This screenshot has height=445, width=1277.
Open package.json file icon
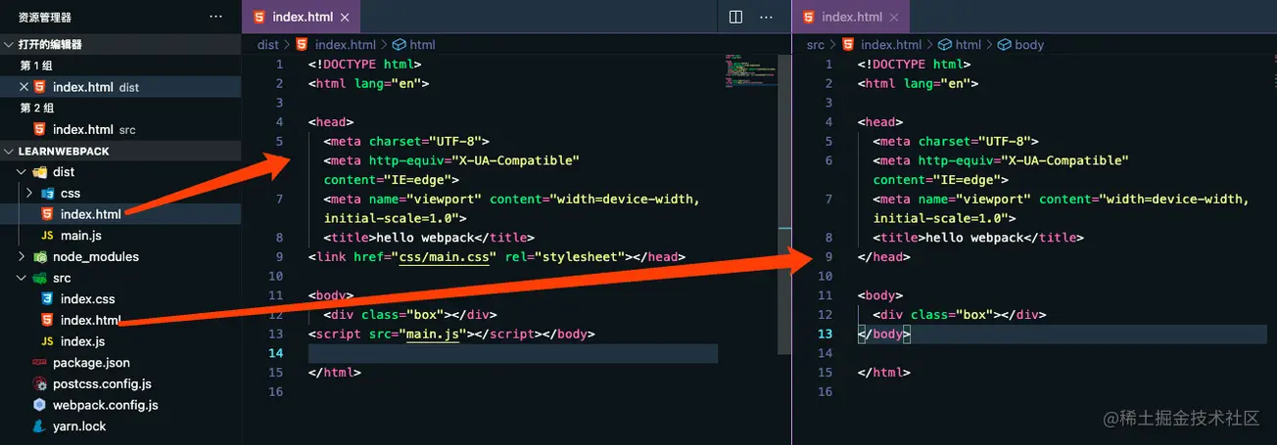(39, 363)
